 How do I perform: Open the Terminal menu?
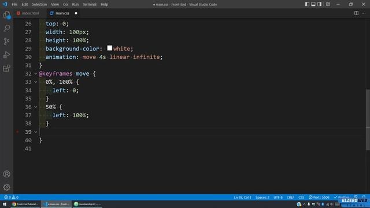point(90,4)
